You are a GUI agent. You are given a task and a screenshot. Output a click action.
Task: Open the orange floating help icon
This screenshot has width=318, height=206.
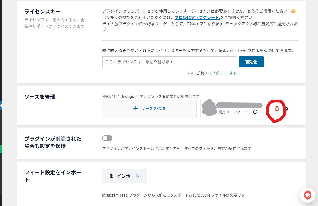307,195
